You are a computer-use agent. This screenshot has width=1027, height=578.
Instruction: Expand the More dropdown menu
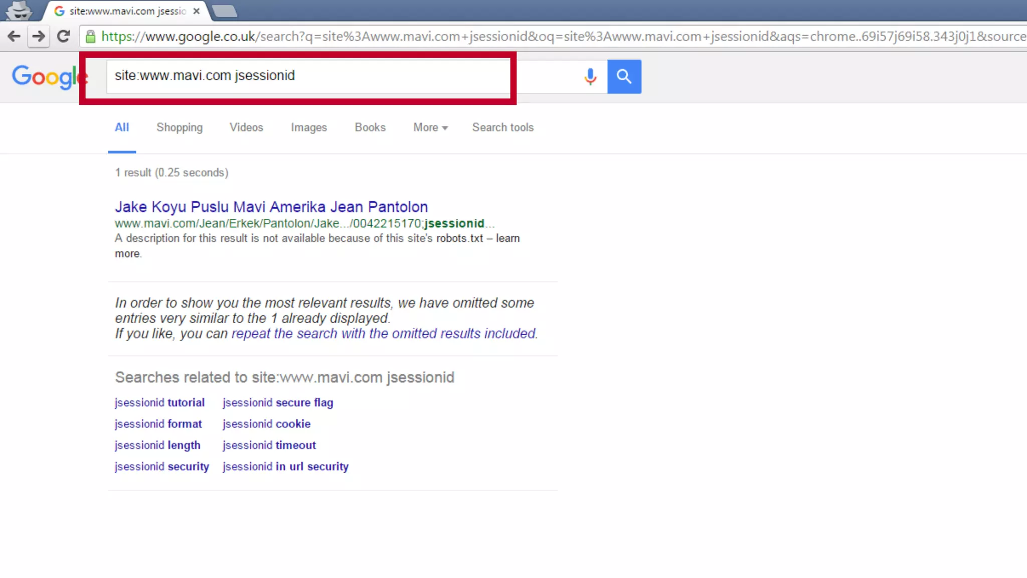(430, 127)
